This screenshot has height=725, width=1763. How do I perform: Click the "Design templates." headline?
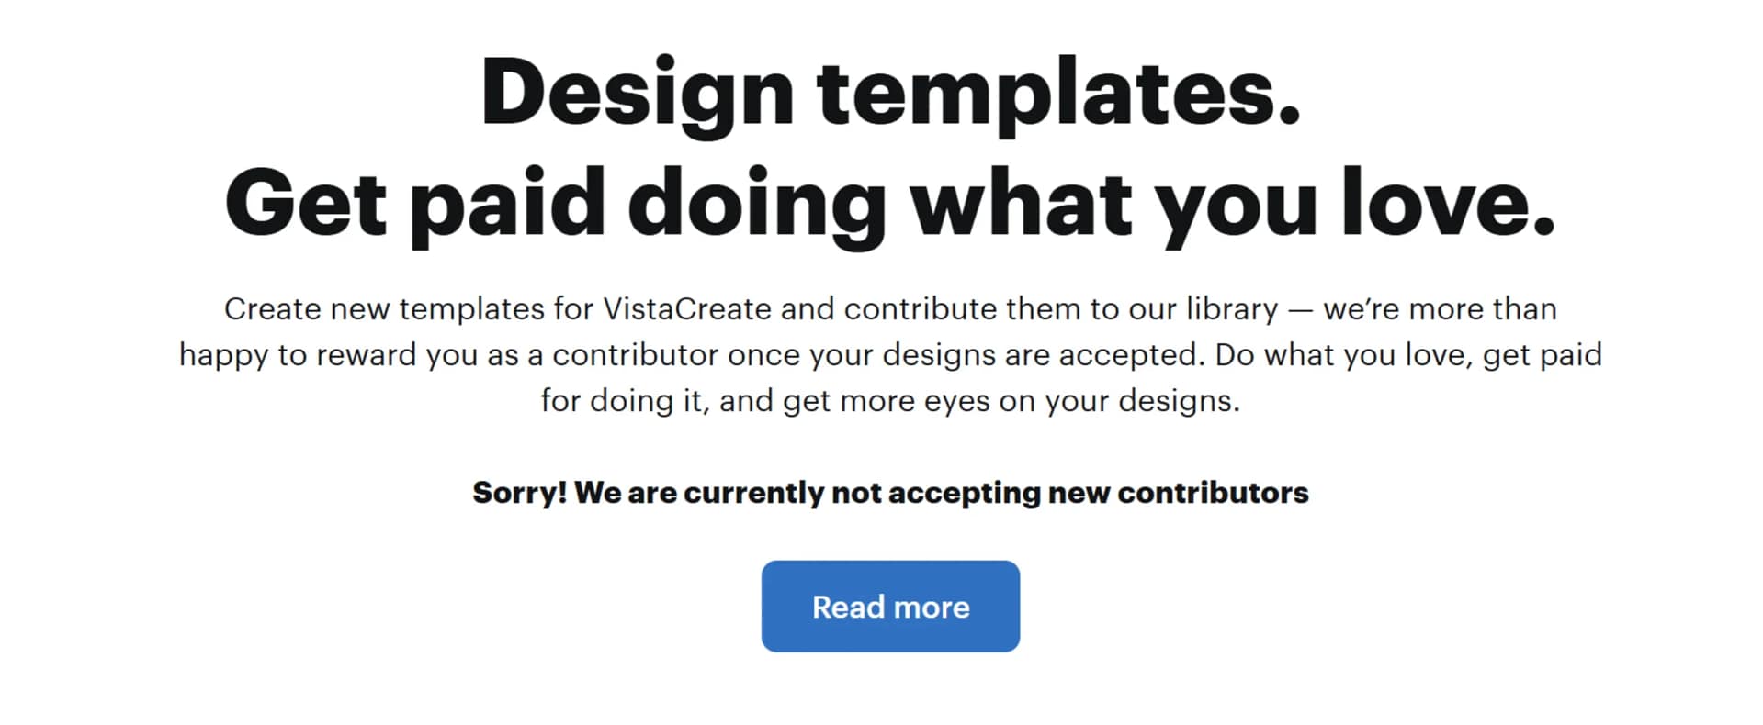pos(889,94)
